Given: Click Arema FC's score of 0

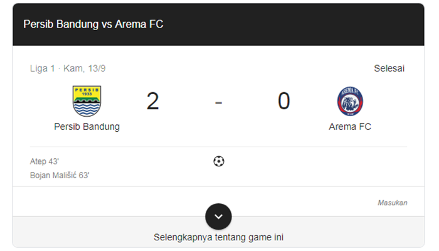Looking at the screenshot, I should [283, 101].
